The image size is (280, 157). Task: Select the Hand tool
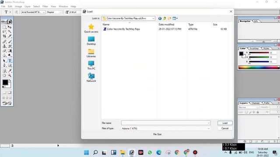click(x=4, y=75)
